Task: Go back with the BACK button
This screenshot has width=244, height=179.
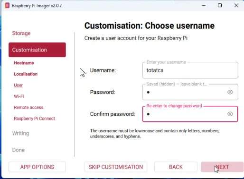Action: tap(176, 167)
